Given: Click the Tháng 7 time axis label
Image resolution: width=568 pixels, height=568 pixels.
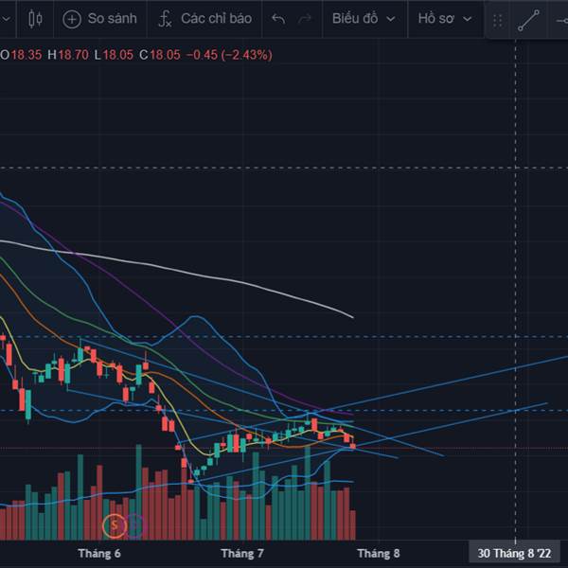Looking at the screenshot, I should pyautogui.click(x=242, y=554).
